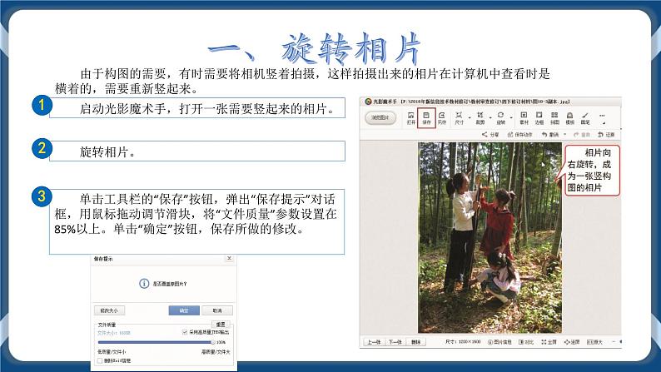Viewport: 661px width, 372px height.
Task: Enable 删除Exif信息 checkbox
Action: 100,360
